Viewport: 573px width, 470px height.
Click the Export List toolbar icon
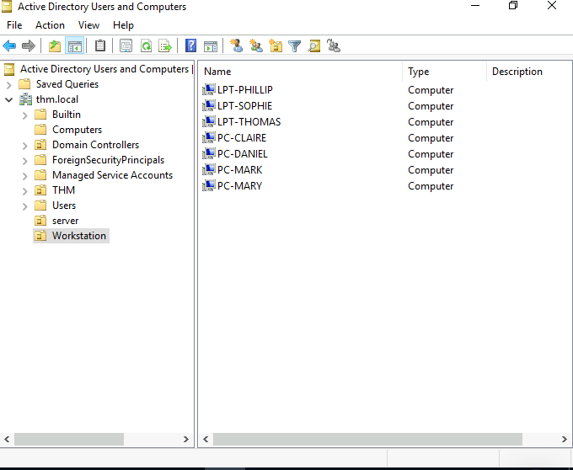[x=165, y=46]
